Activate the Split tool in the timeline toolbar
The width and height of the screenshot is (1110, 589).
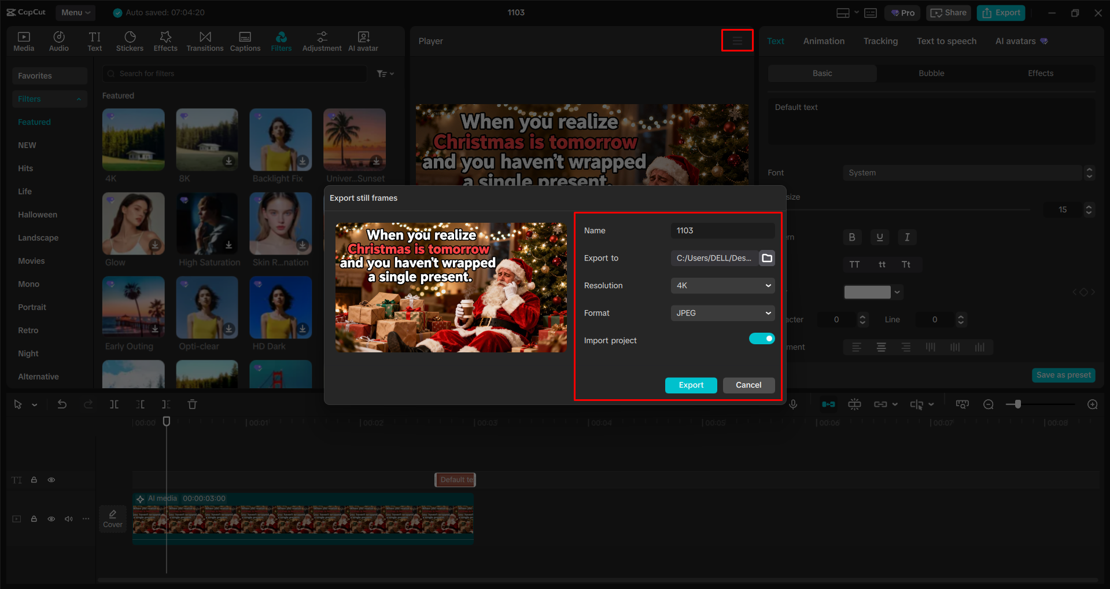coord(114,404)
